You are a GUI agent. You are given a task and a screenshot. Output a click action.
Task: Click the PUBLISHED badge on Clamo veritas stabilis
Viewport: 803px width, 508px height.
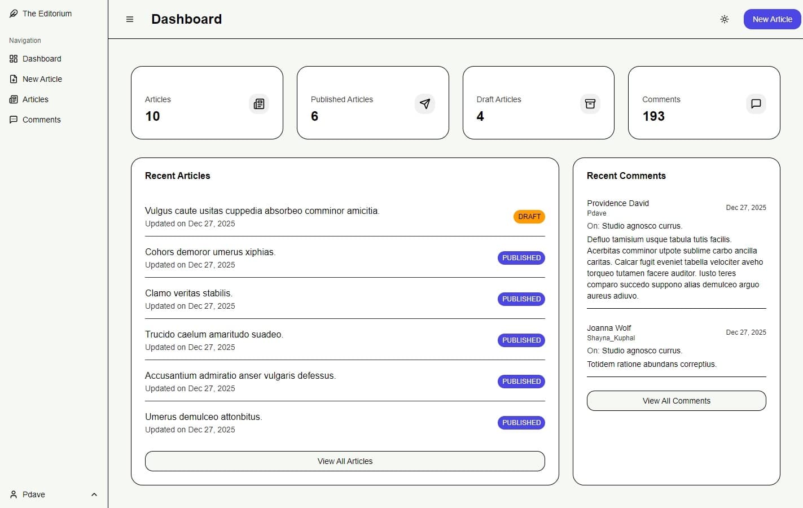pos(521,299)
